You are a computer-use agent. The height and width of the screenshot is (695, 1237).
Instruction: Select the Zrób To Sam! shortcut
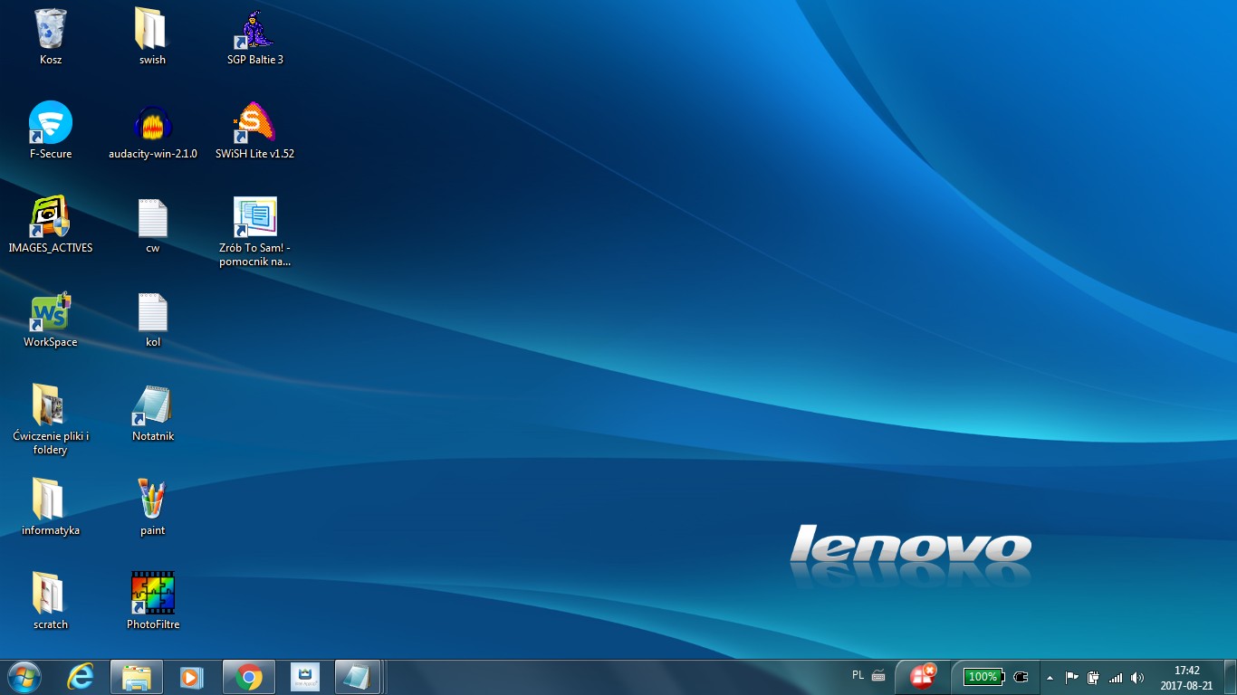[x=254, y=219]
